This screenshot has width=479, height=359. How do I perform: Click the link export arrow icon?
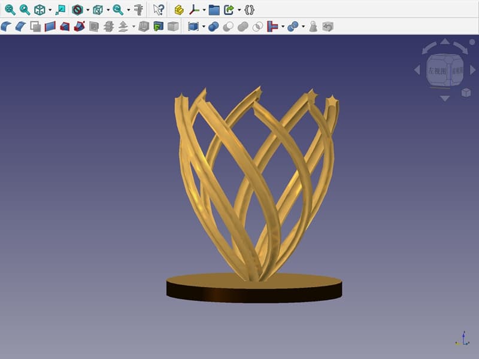[x=229, y=10]
